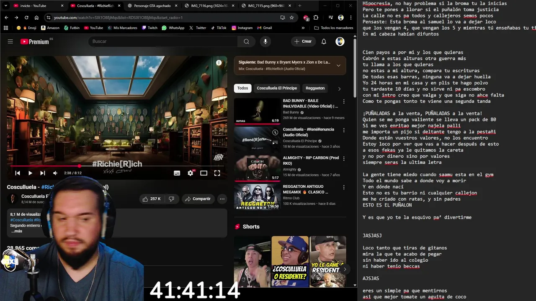Skip to the next video
This screenshot has width=536, height=301.
pyautogui.click(x=42, y=173)
